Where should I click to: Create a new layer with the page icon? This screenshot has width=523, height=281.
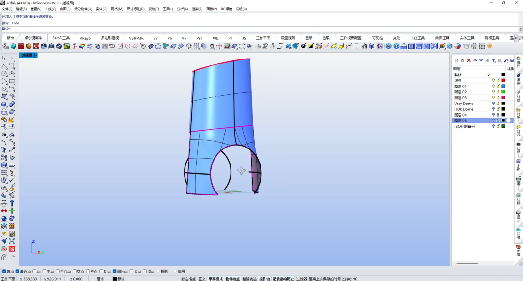pyautogui.click(x=456, y=60)
